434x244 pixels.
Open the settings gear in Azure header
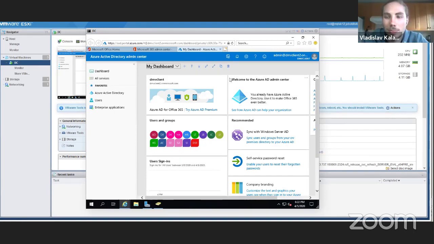pyautogui.click(x=246, y=57)
